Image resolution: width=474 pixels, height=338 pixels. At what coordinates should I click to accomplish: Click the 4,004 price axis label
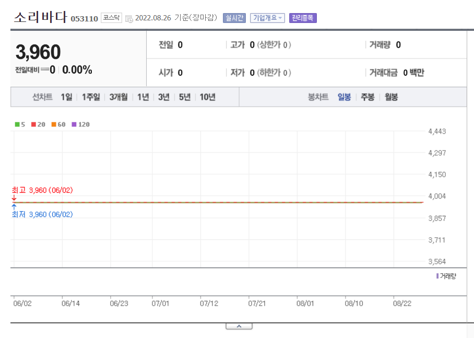(x=437, y=196)
